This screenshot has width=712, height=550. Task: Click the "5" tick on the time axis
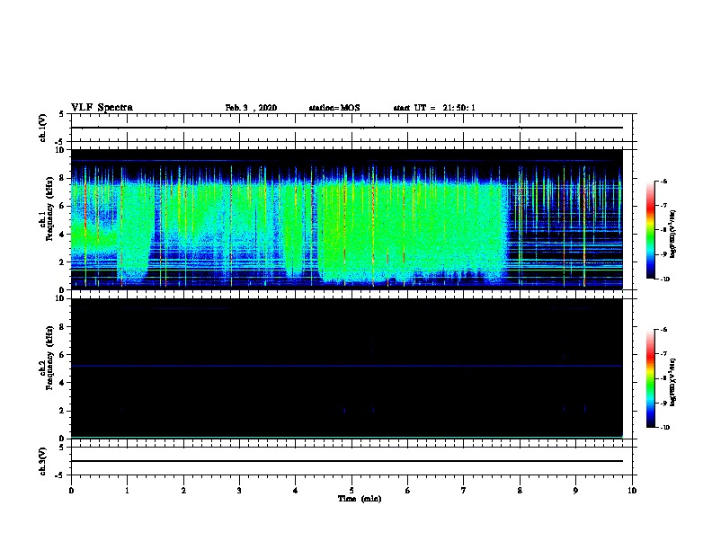(352, 491)
